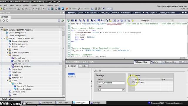188x106 pixels.
Task: Click green arrow icon at project tree toolbar right
Action: pyautogui.click(x=63, y=21)
